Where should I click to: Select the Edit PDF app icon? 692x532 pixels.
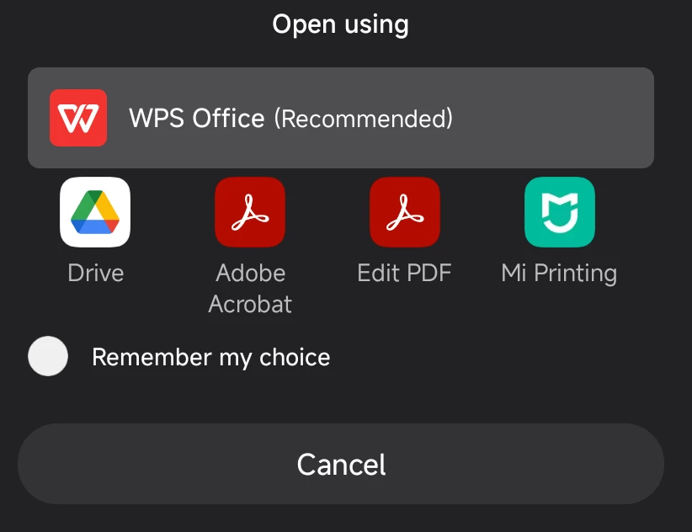[405, 212]
